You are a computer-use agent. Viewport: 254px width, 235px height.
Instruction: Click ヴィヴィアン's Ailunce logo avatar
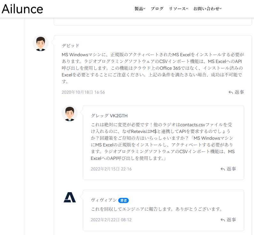point(69,198)
